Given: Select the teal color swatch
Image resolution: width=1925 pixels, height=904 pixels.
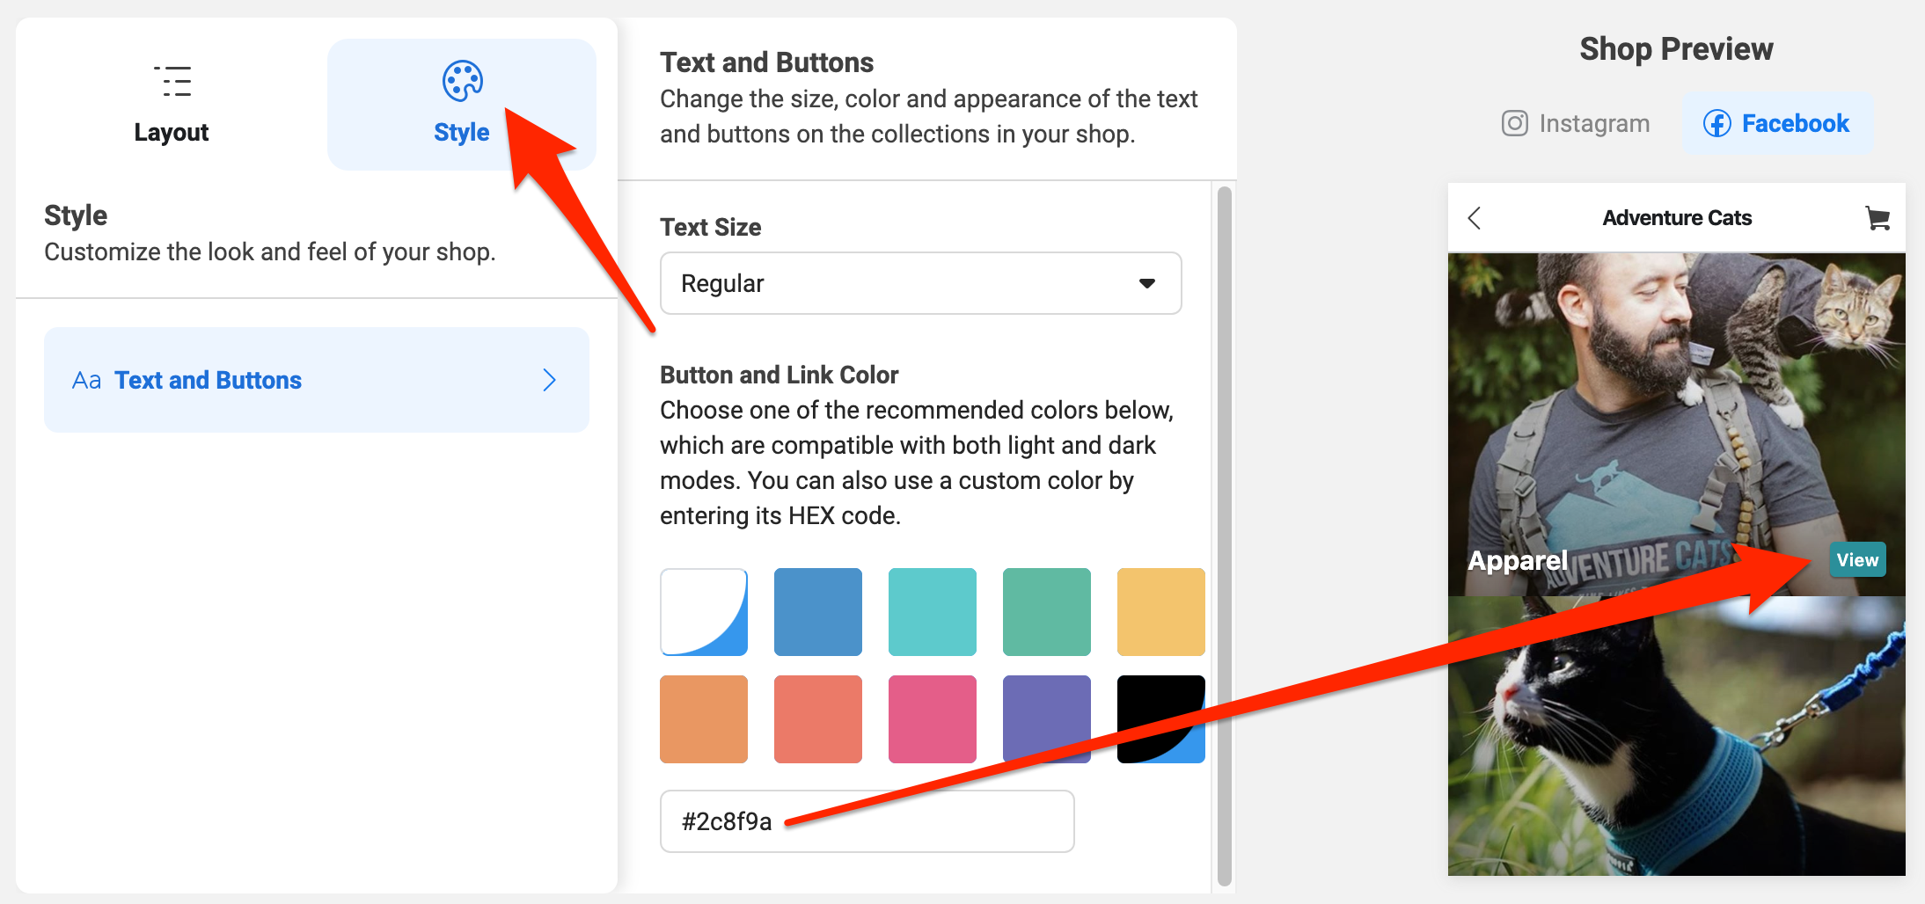Looking at the screenshot, I should point(933,612).
